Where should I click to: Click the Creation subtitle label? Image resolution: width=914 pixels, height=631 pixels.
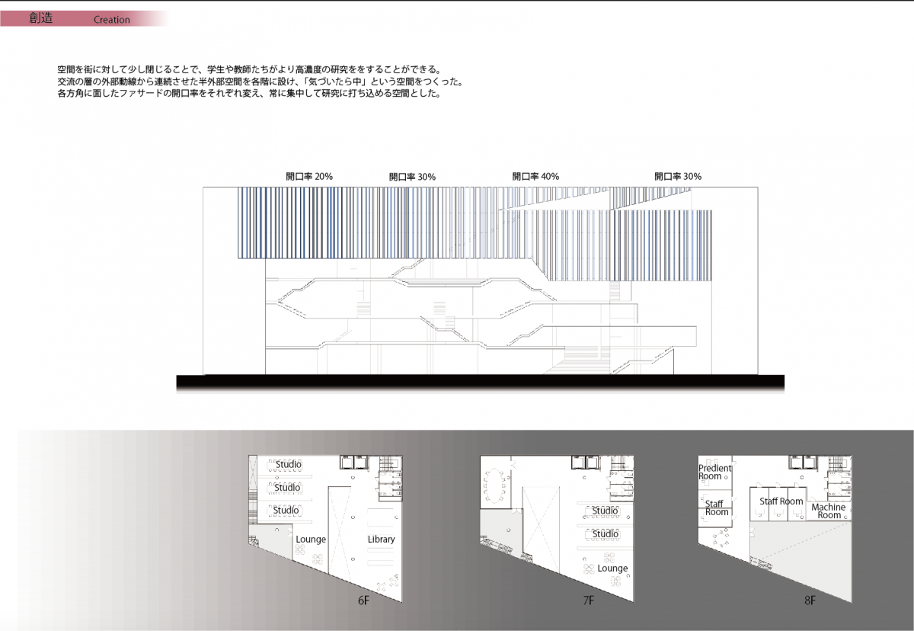point(112,20)
